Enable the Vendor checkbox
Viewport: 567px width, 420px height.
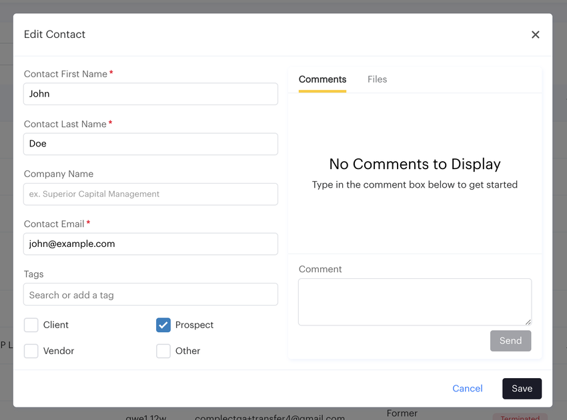click(31, 351)
